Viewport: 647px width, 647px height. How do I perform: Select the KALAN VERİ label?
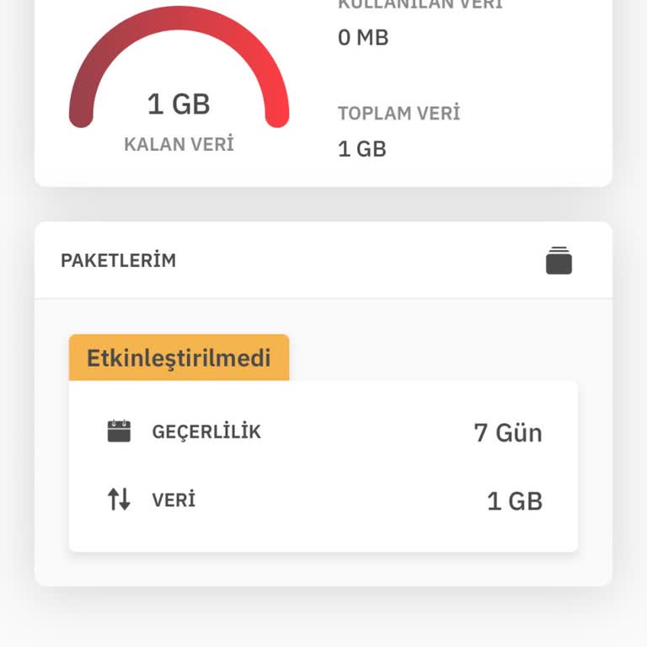point(179,144)
